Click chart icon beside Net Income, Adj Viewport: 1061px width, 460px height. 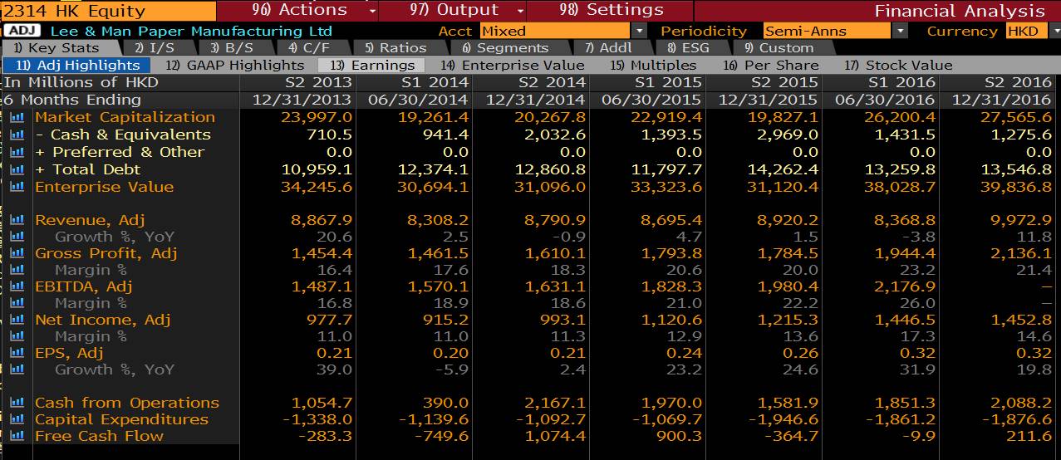tap(17, 320)
